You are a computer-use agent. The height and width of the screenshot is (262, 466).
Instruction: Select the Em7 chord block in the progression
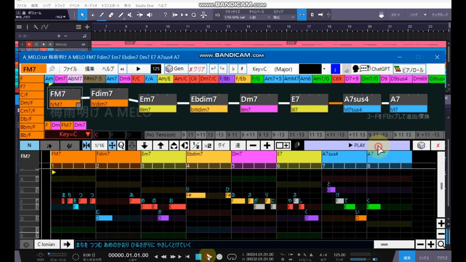[x=158, y=103]
